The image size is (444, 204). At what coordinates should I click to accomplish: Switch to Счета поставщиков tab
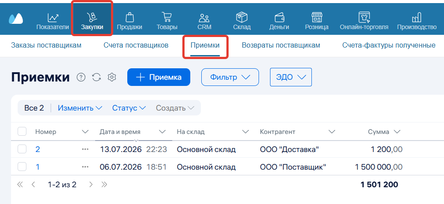tap(136, 45)
